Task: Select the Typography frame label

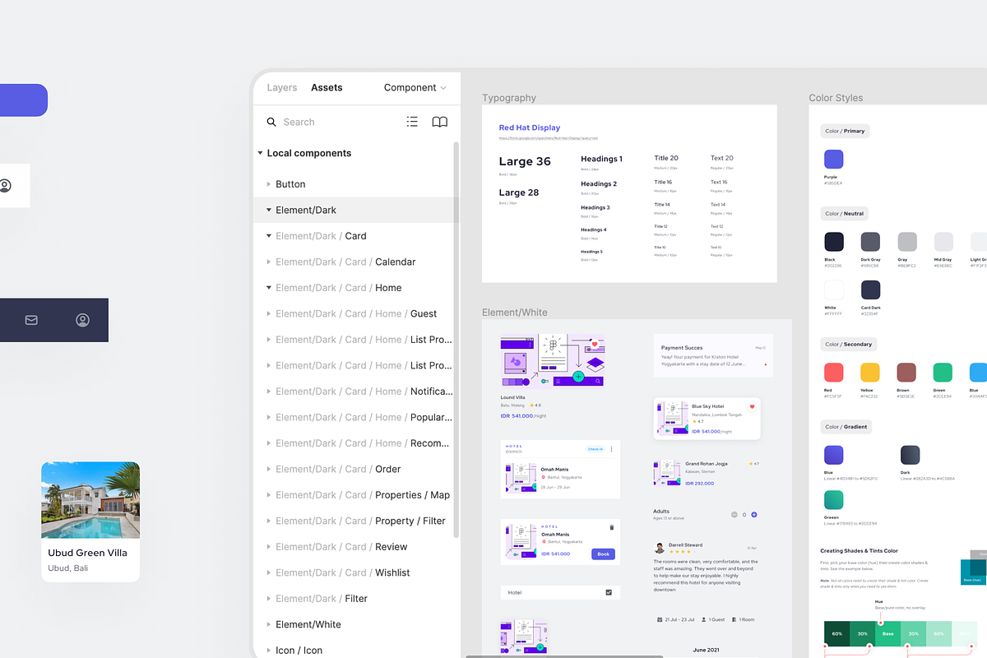Action: [x=509, y=98]
